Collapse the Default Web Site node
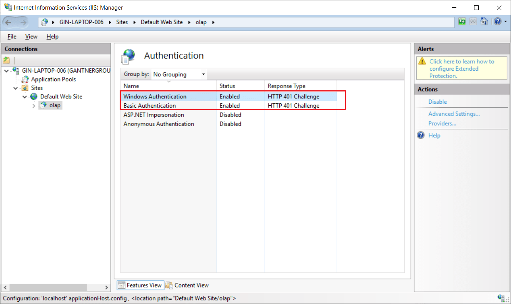Screen dimensions: 511x304 [x=25, y=97]
